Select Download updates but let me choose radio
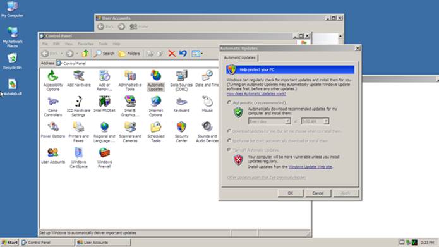This screenshot has height=247, width=439. 229,131
